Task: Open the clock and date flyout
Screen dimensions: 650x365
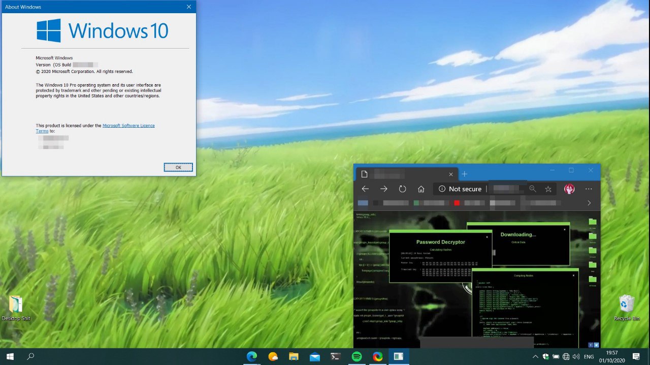Action: [x=612, y=356]
